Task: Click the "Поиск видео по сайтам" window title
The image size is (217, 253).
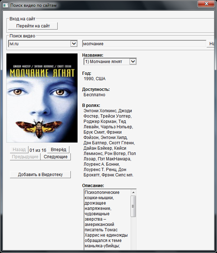Action: (x=33, y=6)
